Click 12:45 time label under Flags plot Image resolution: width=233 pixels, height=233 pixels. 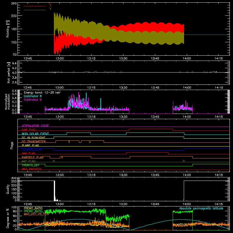click(28, 175)
